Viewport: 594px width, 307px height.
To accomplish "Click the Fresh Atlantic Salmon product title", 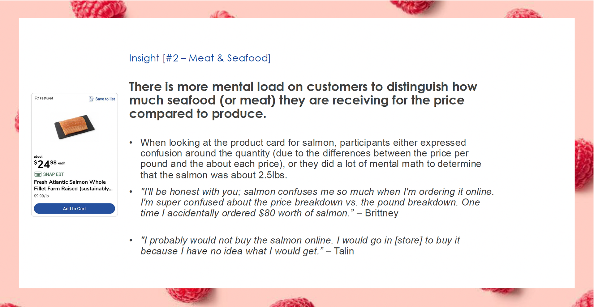I will [x=73, y=185].
